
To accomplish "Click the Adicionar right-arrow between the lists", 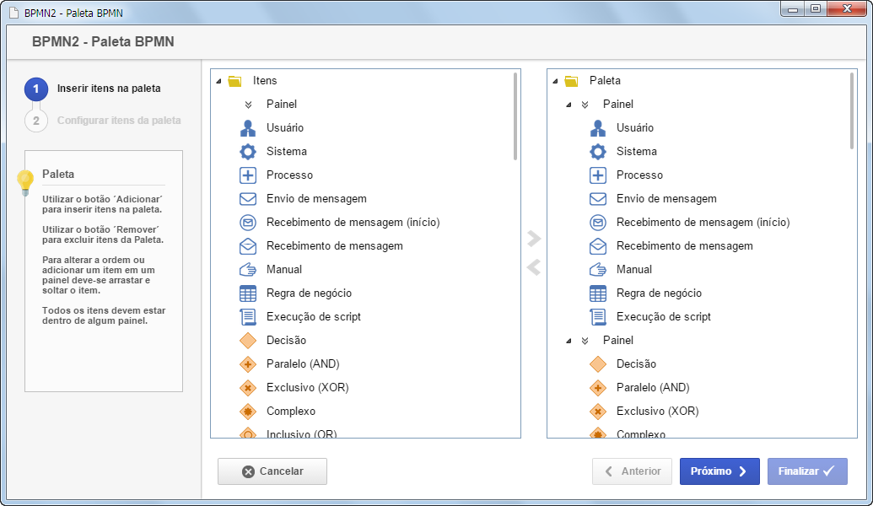I will tap(534, 239).
